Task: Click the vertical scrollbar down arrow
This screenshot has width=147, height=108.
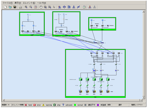Action: pos(144,97)
